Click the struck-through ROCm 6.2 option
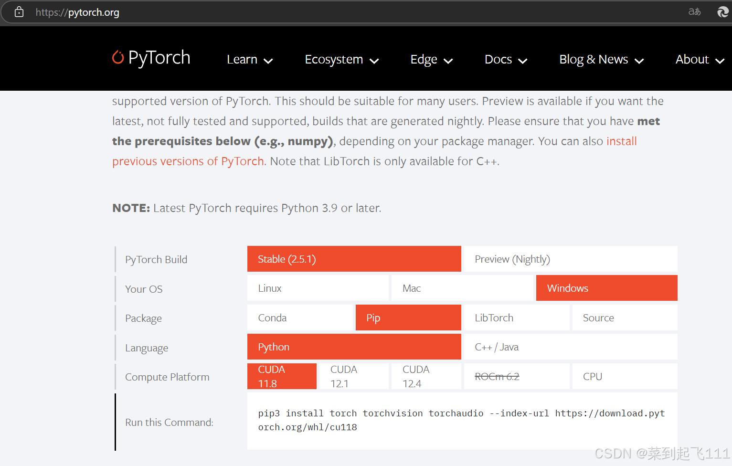732x466 pixels. click(517, 376)
